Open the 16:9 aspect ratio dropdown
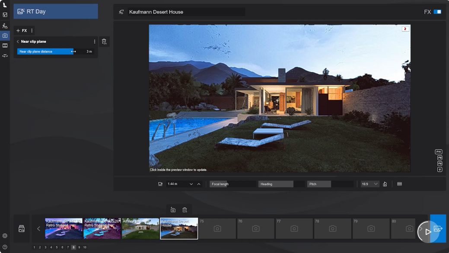This screenshot has width=449, height=253. 370,184
